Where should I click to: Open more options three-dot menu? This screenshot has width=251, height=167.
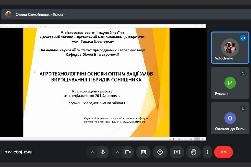click(x=207, y=152)
